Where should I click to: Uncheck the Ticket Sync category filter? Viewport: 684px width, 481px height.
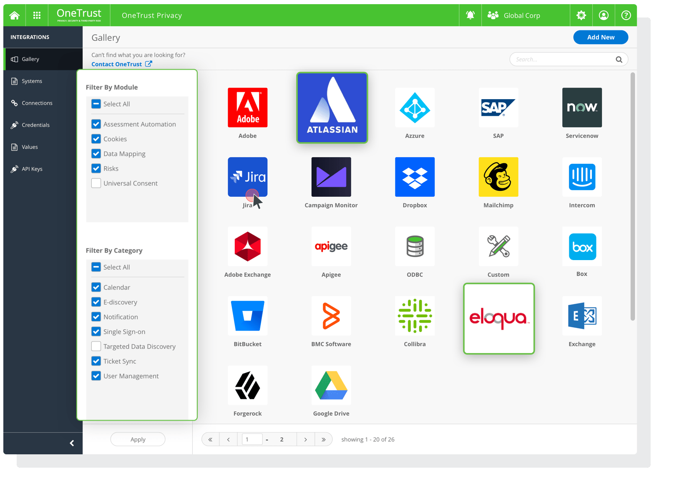tap(96, 361)
